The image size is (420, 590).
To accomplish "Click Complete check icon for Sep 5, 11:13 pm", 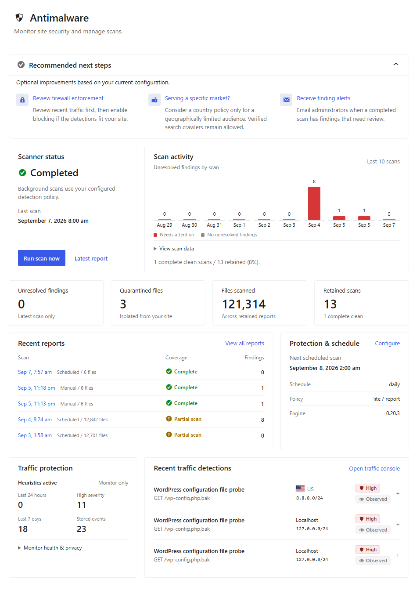I will point(169,403).
